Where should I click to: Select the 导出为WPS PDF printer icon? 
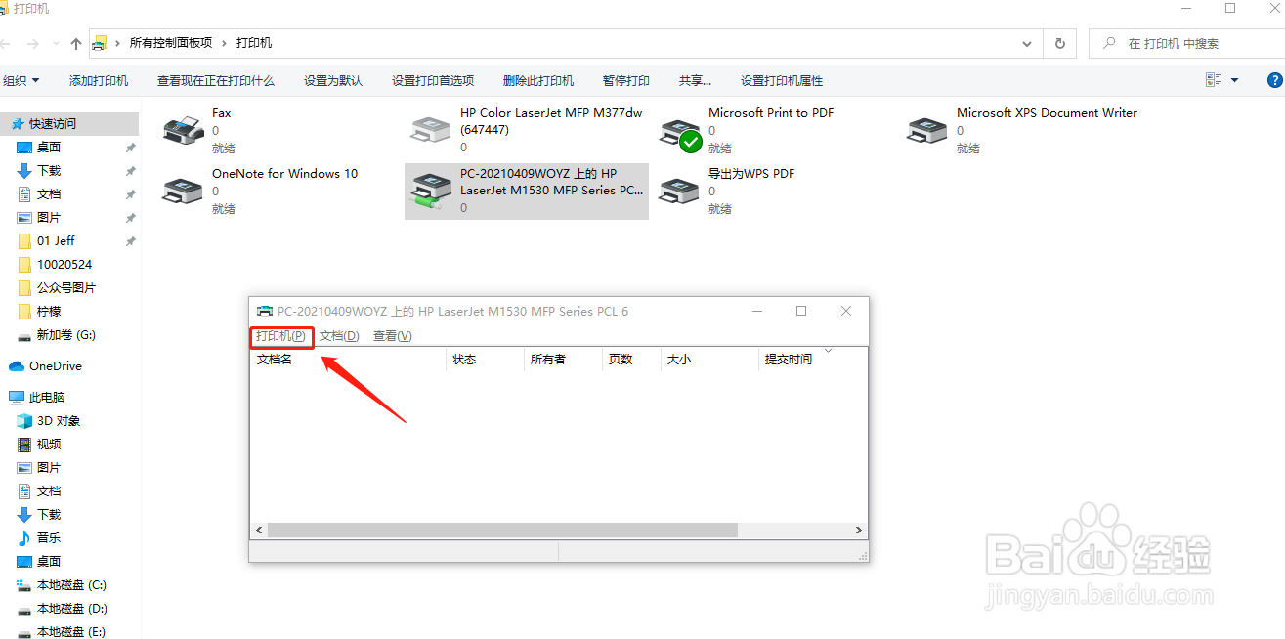tap(678, 191)
